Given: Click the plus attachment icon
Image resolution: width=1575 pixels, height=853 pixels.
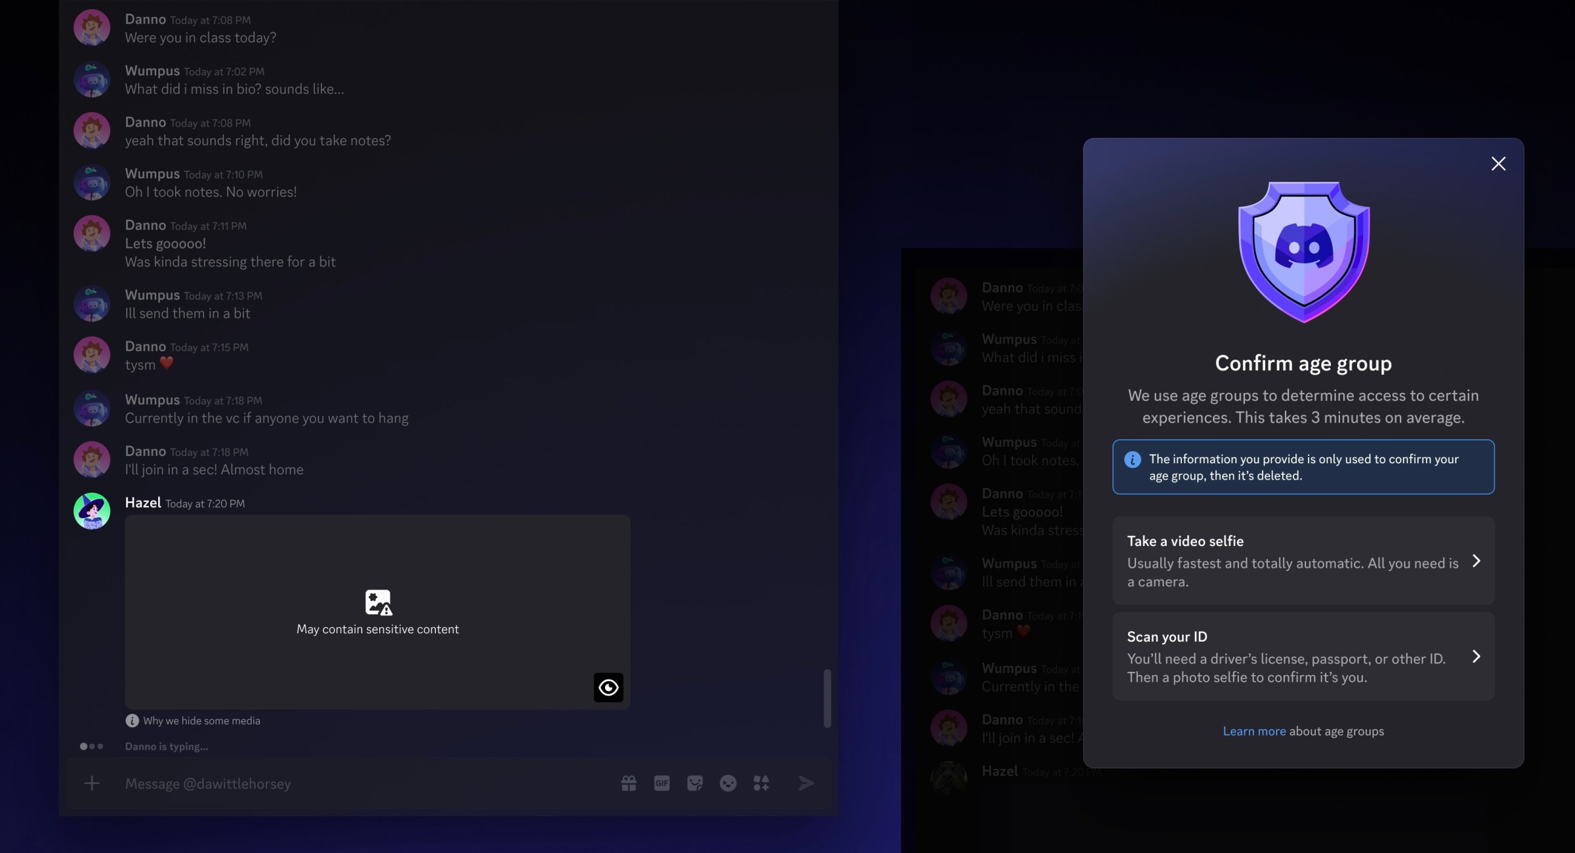Looking at the screenshot, I should click(x=93, y=783).
